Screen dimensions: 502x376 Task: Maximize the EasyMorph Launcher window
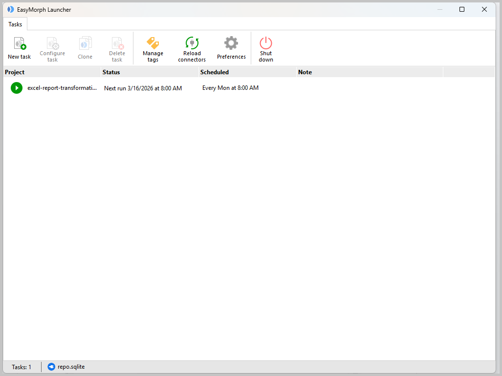click(461, 9)
